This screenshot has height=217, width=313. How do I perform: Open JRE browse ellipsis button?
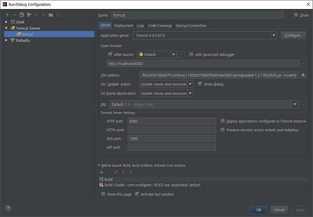tap(303, 104)
